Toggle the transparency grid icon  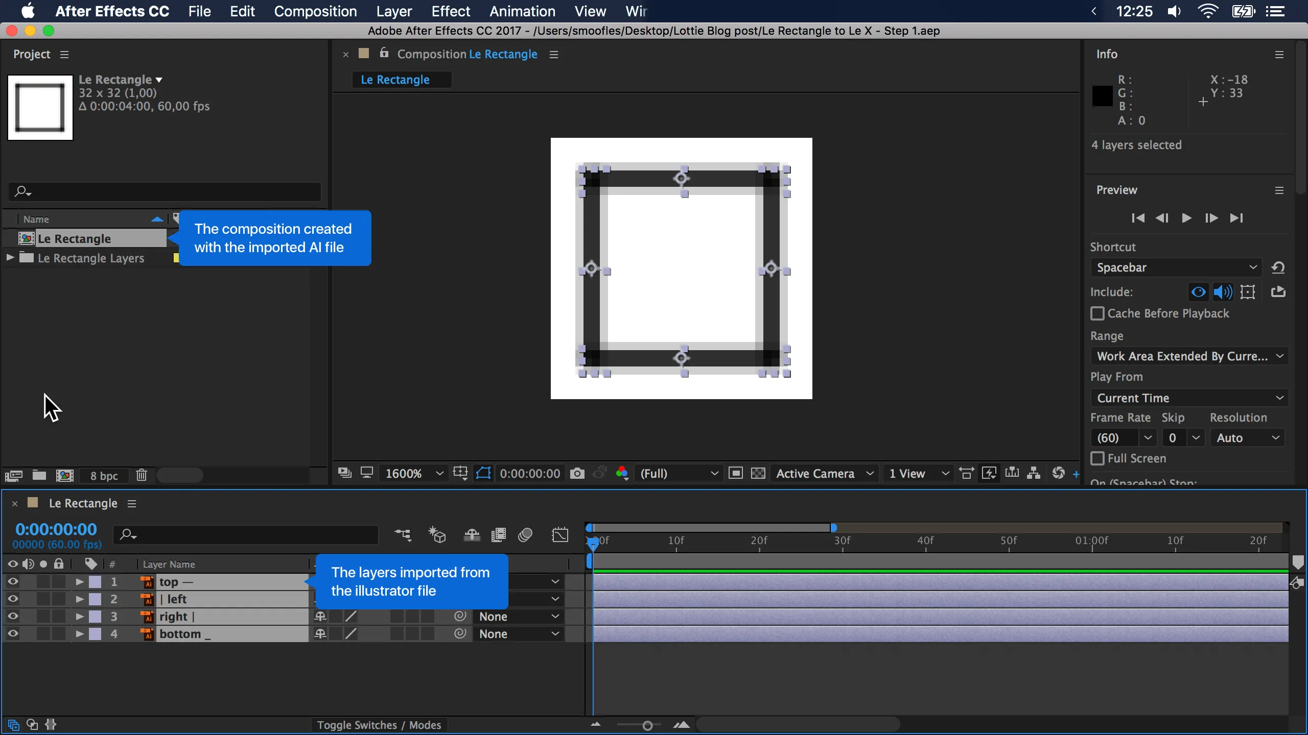tap(758, 473)
